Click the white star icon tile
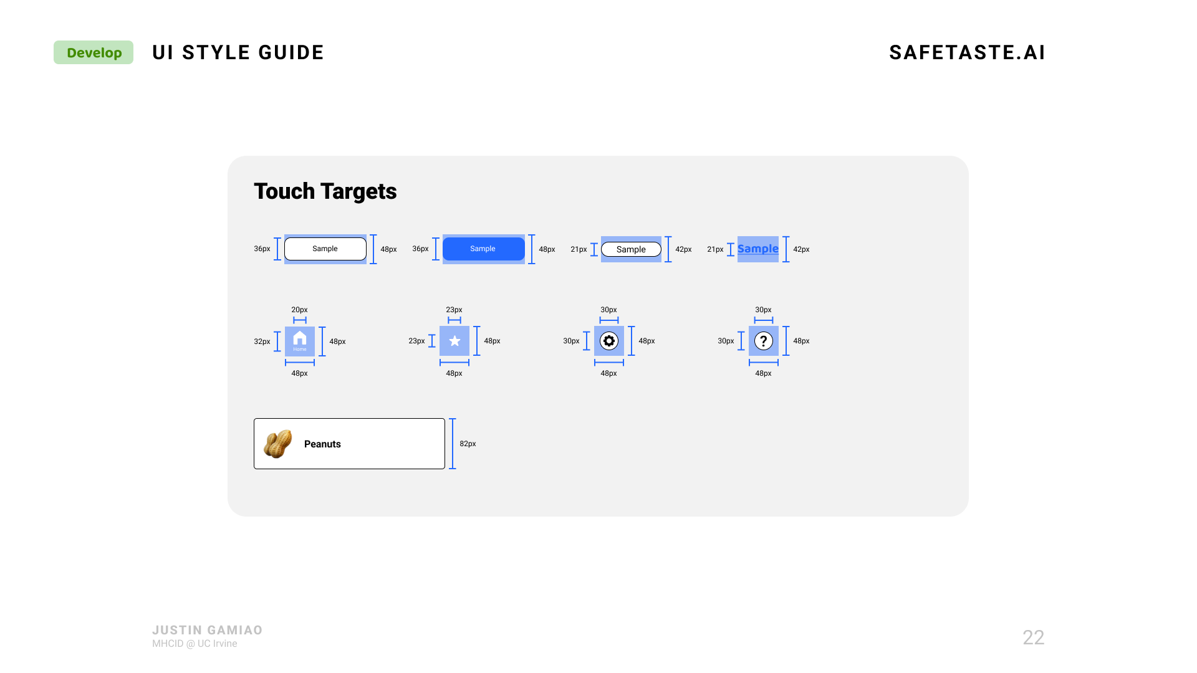The height and width of the screenshot is (673, 1197). point(454,341)
